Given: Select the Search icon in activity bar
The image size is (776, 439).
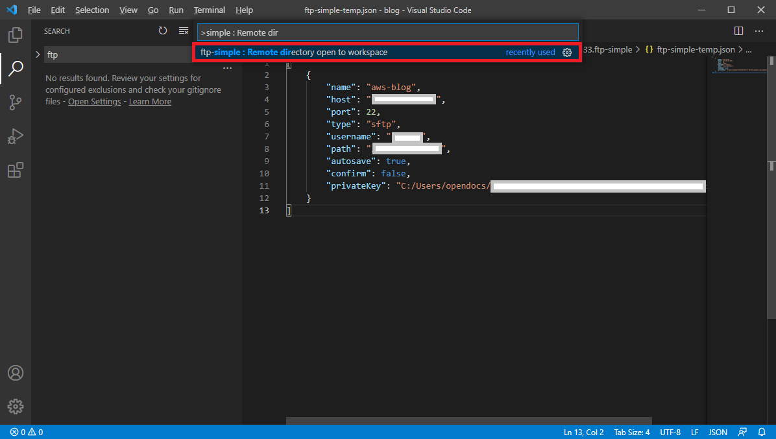Looking at the screenshot, I should coord(15,67).
